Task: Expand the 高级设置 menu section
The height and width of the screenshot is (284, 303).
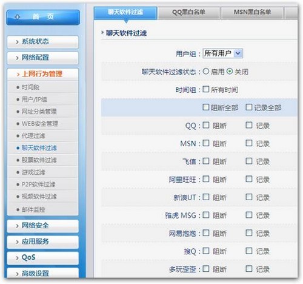Action: (43, 273)
